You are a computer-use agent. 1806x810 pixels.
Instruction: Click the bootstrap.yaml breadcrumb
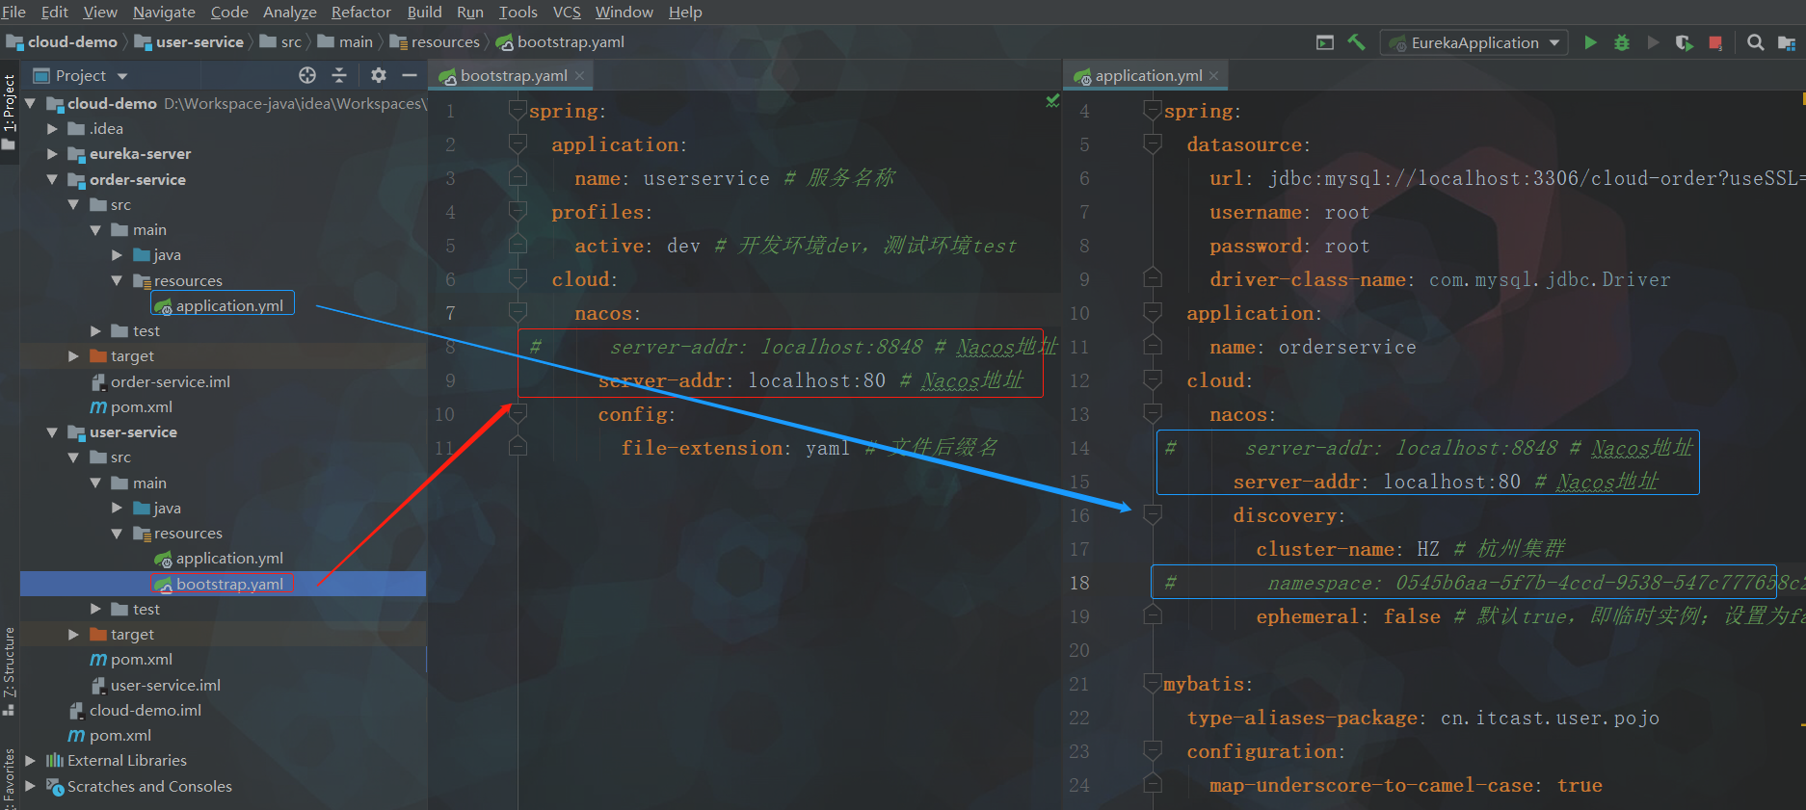point(561,41)
